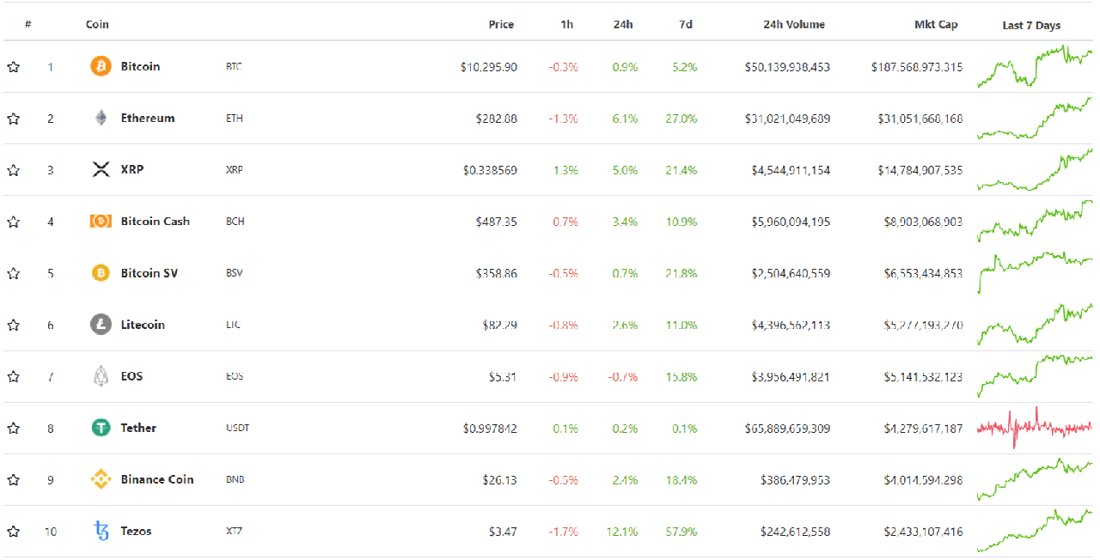
Task: Click the Litecoin logo icon
Action: (101, 325)
